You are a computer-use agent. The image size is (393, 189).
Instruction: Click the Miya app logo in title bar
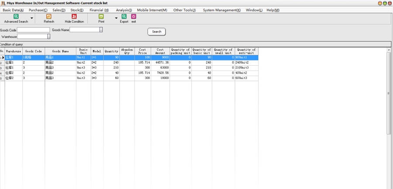click(3, 3)
